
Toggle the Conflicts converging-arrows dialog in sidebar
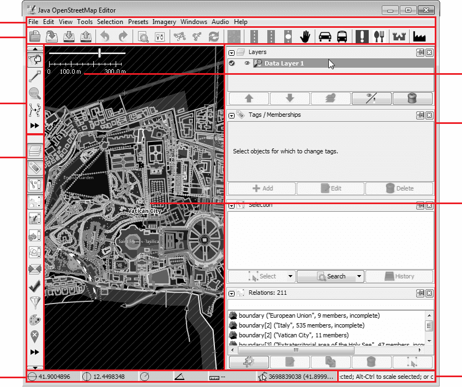pyautogui.click(x=35, y=269)
